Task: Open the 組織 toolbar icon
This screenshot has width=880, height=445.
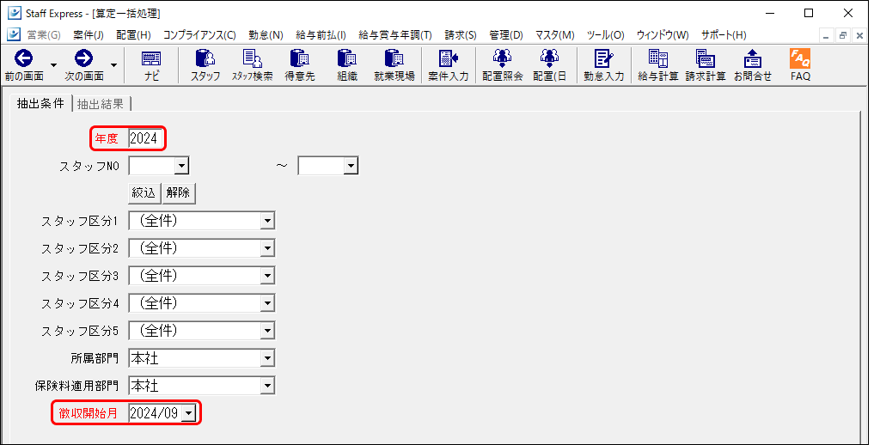Action: 347,64
